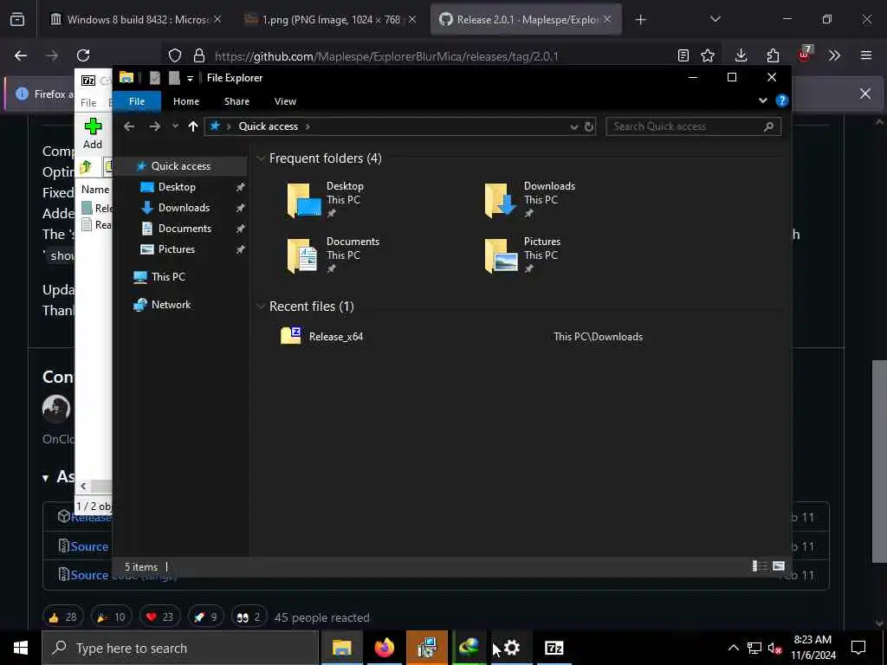887x665 pixels.
Task: Select This PC in the navigation pane
Action: 168,277
